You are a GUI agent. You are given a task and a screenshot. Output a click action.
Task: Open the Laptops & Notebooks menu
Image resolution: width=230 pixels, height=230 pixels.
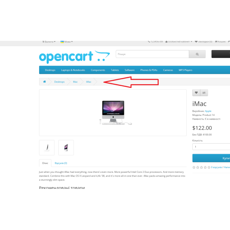(73, 70)
